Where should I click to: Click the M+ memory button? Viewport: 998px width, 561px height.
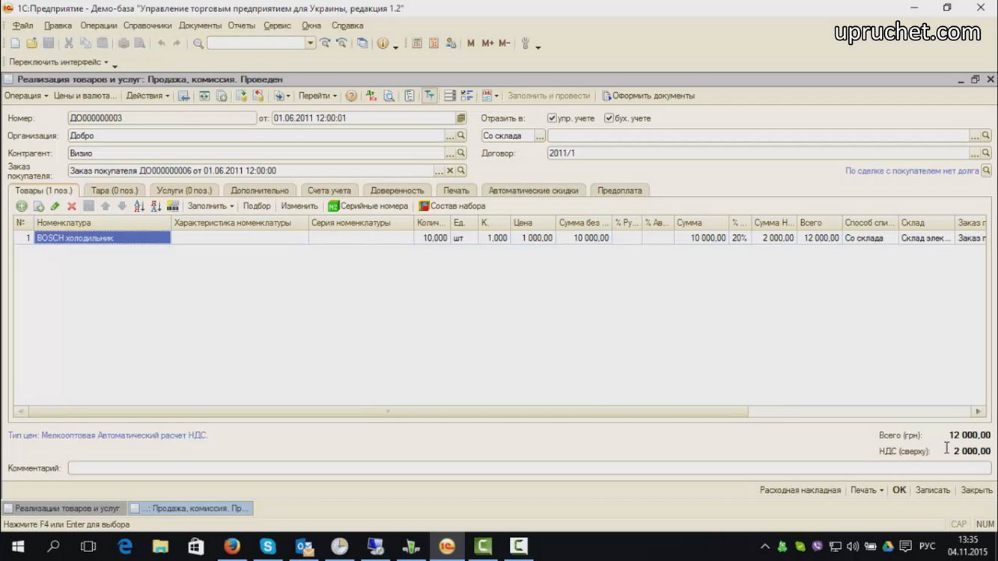(x=487, y=43)
